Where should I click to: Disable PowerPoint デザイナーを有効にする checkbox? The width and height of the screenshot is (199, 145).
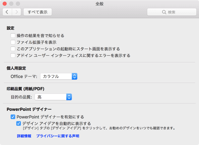(13, 117)
